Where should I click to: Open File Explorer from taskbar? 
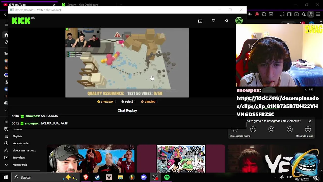click(x=120, y=177)
